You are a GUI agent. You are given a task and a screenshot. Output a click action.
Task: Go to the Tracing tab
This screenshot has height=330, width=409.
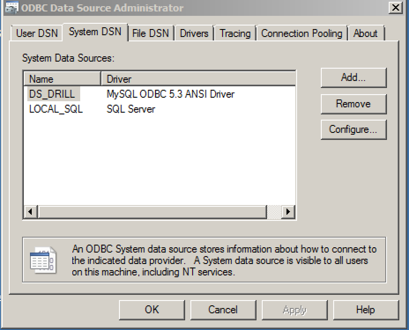click(x=235, y=33)
